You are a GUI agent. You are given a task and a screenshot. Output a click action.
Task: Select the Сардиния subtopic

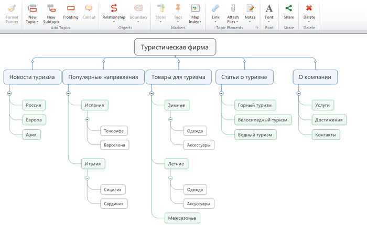pyautogui.click(x=114, y=204)
